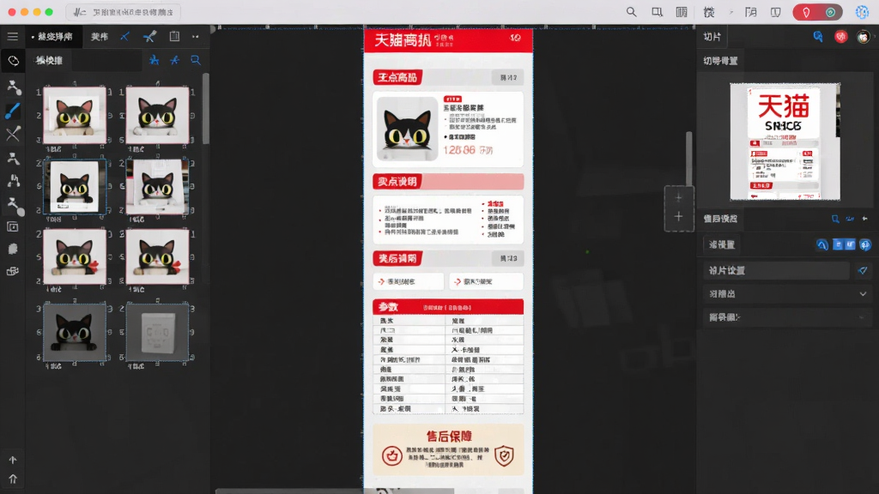Toggle the blue check beside slice settings field
This screenshot has width=879, height=494.
click(x=862, y=270)
